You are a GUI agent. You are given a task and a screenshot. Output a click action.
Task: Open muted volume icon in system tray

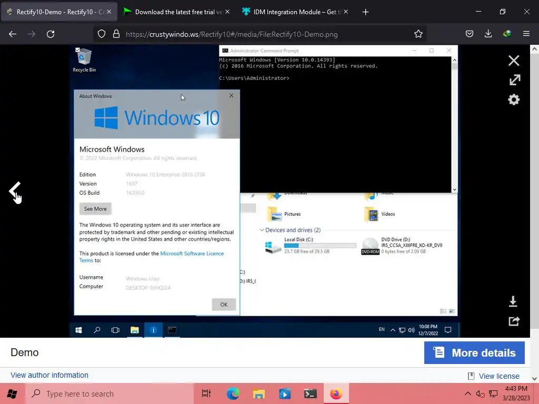click(480, 393)
